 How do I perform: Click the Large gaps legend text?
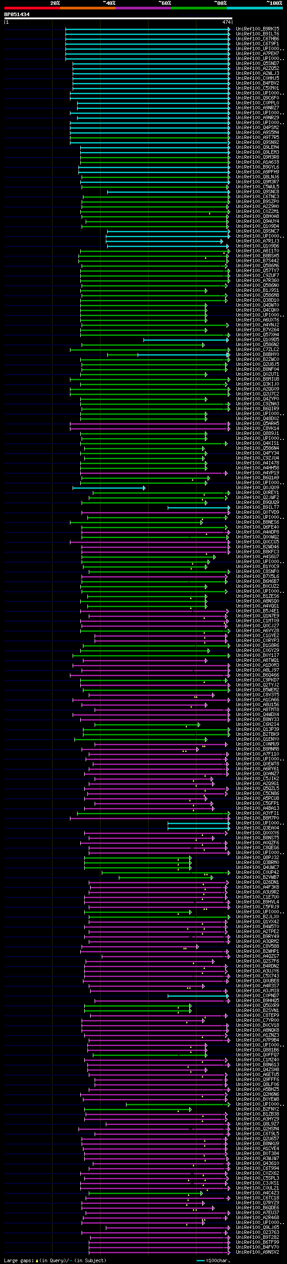[x=55, y=1260]
